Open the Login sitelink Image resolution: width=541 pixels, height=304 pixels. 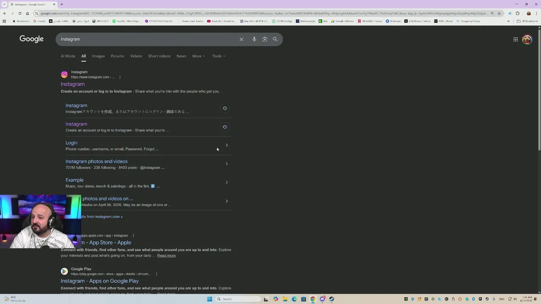(71, 143)
